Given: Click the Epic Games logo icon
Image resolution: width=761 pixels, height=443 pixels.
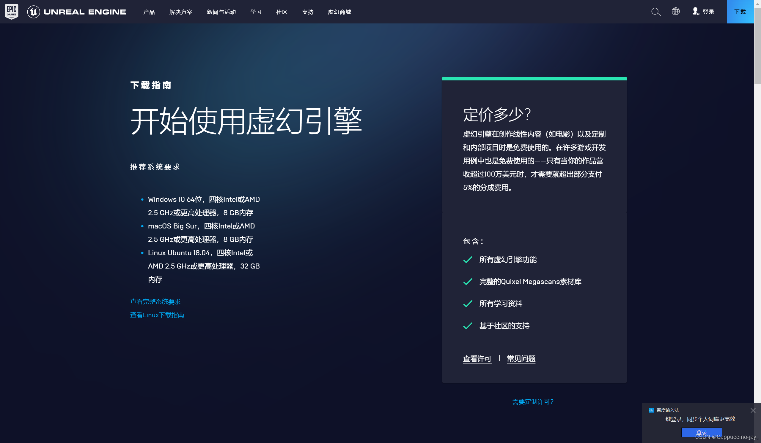Looking at the screenshot, I should (x=12, y=12).
